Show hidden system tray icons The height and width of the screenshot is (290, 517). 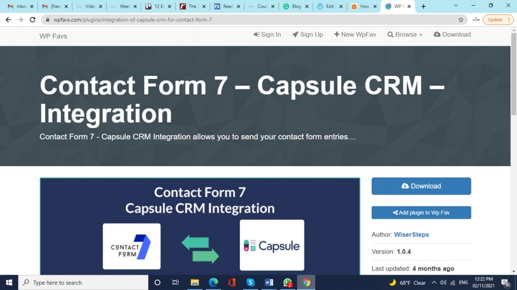click(x=434, y=282)
